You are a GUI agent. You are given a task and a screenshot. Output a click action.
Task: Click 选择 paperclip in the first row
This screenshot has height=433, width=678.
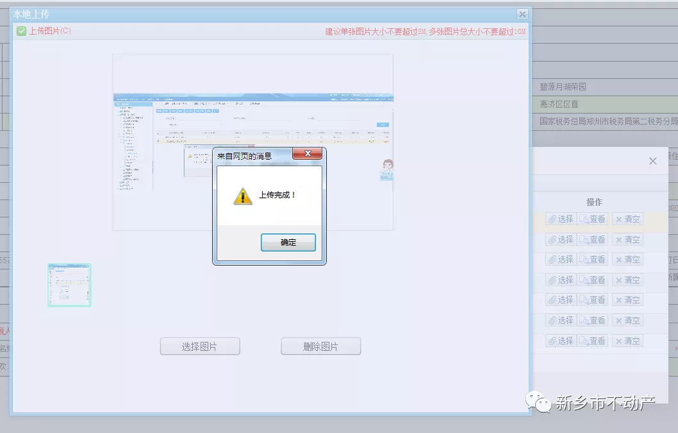[560, 219]
